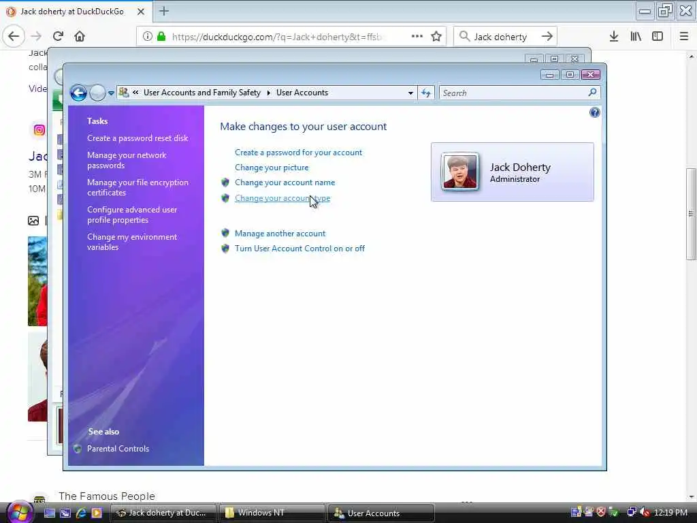Open the page actions three-dot menu in Firefox
Viewport: 697px width, 523px height.
tap(417, 36)
